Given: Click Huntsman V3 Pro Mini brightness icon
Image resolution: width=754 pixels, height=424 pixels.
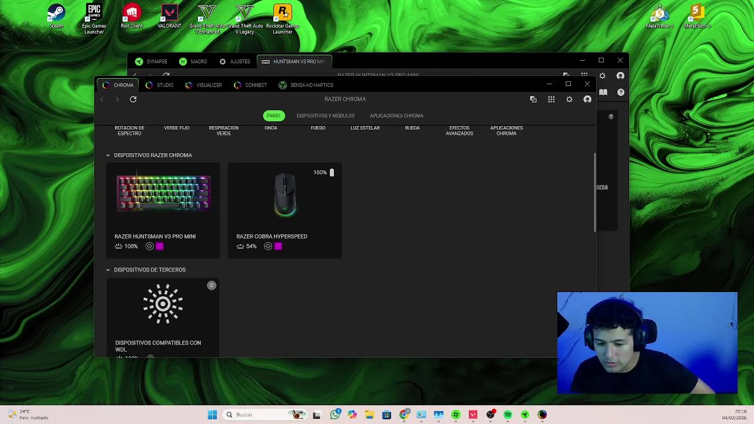Looking at the screenshot, I should [x=118, y=246].
